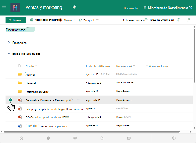Open DG.2000 Overview.docx de productos
Image resolution: width=196 pixels, height=143 pixels.
pos(47,126)
